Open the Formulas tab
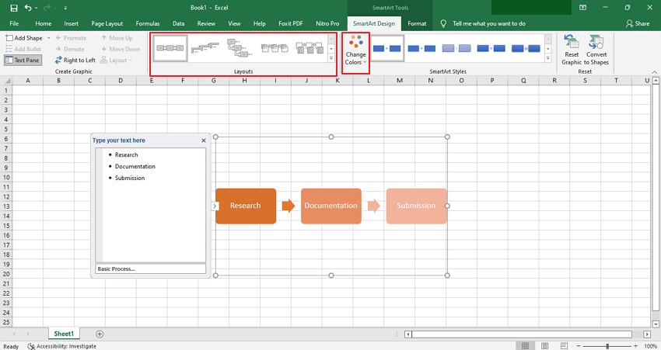661x350 pixels. pos(148,23)
